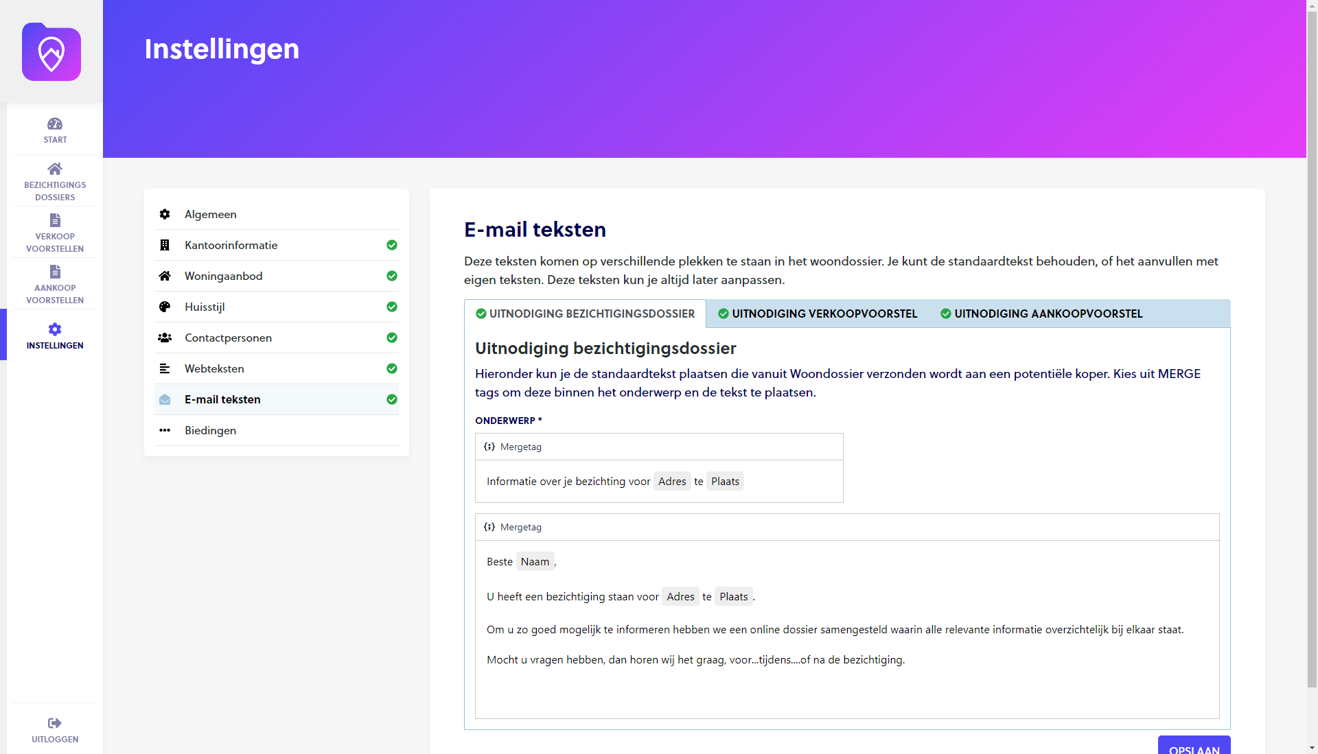
Task: Click the E-mail teksten envelope icon
Action: click(165, 399)
